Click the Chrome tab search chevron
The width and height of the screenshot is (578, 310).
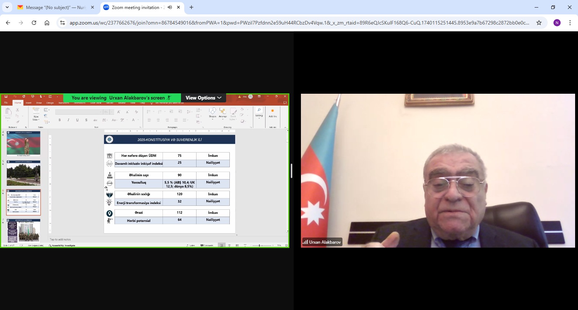click(7, 7)
